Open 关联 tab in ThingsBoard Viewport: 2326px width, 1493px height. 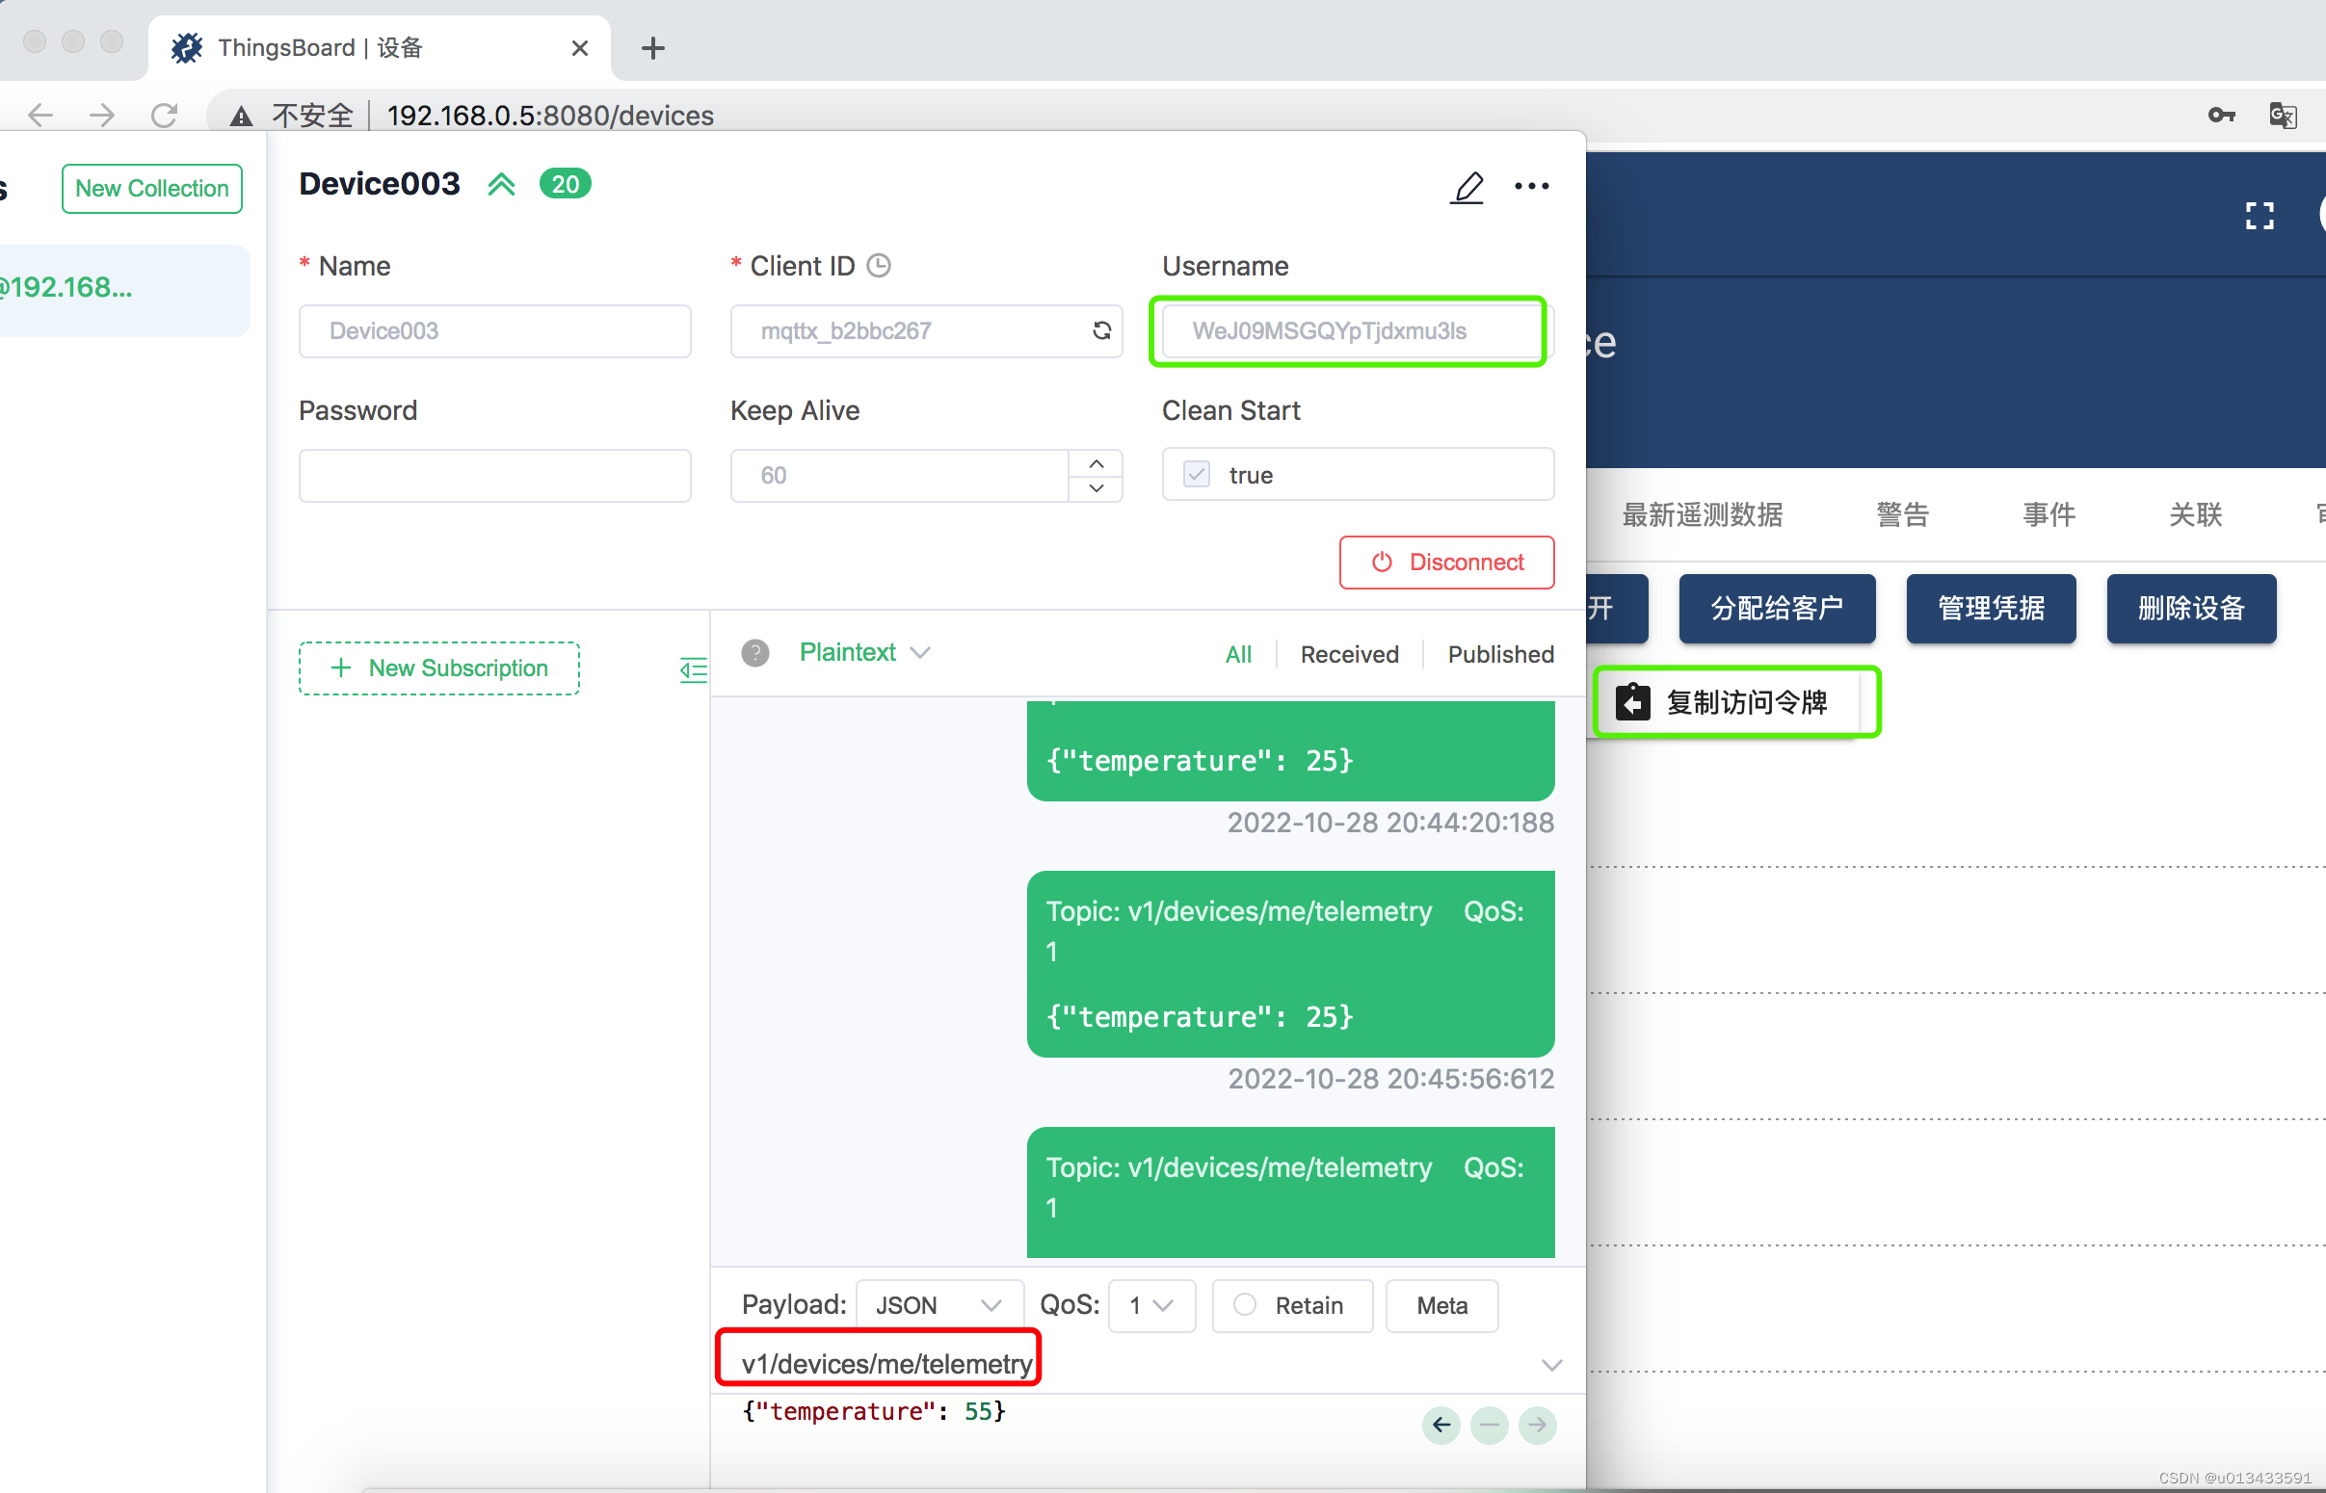[x=2195, y=514]
